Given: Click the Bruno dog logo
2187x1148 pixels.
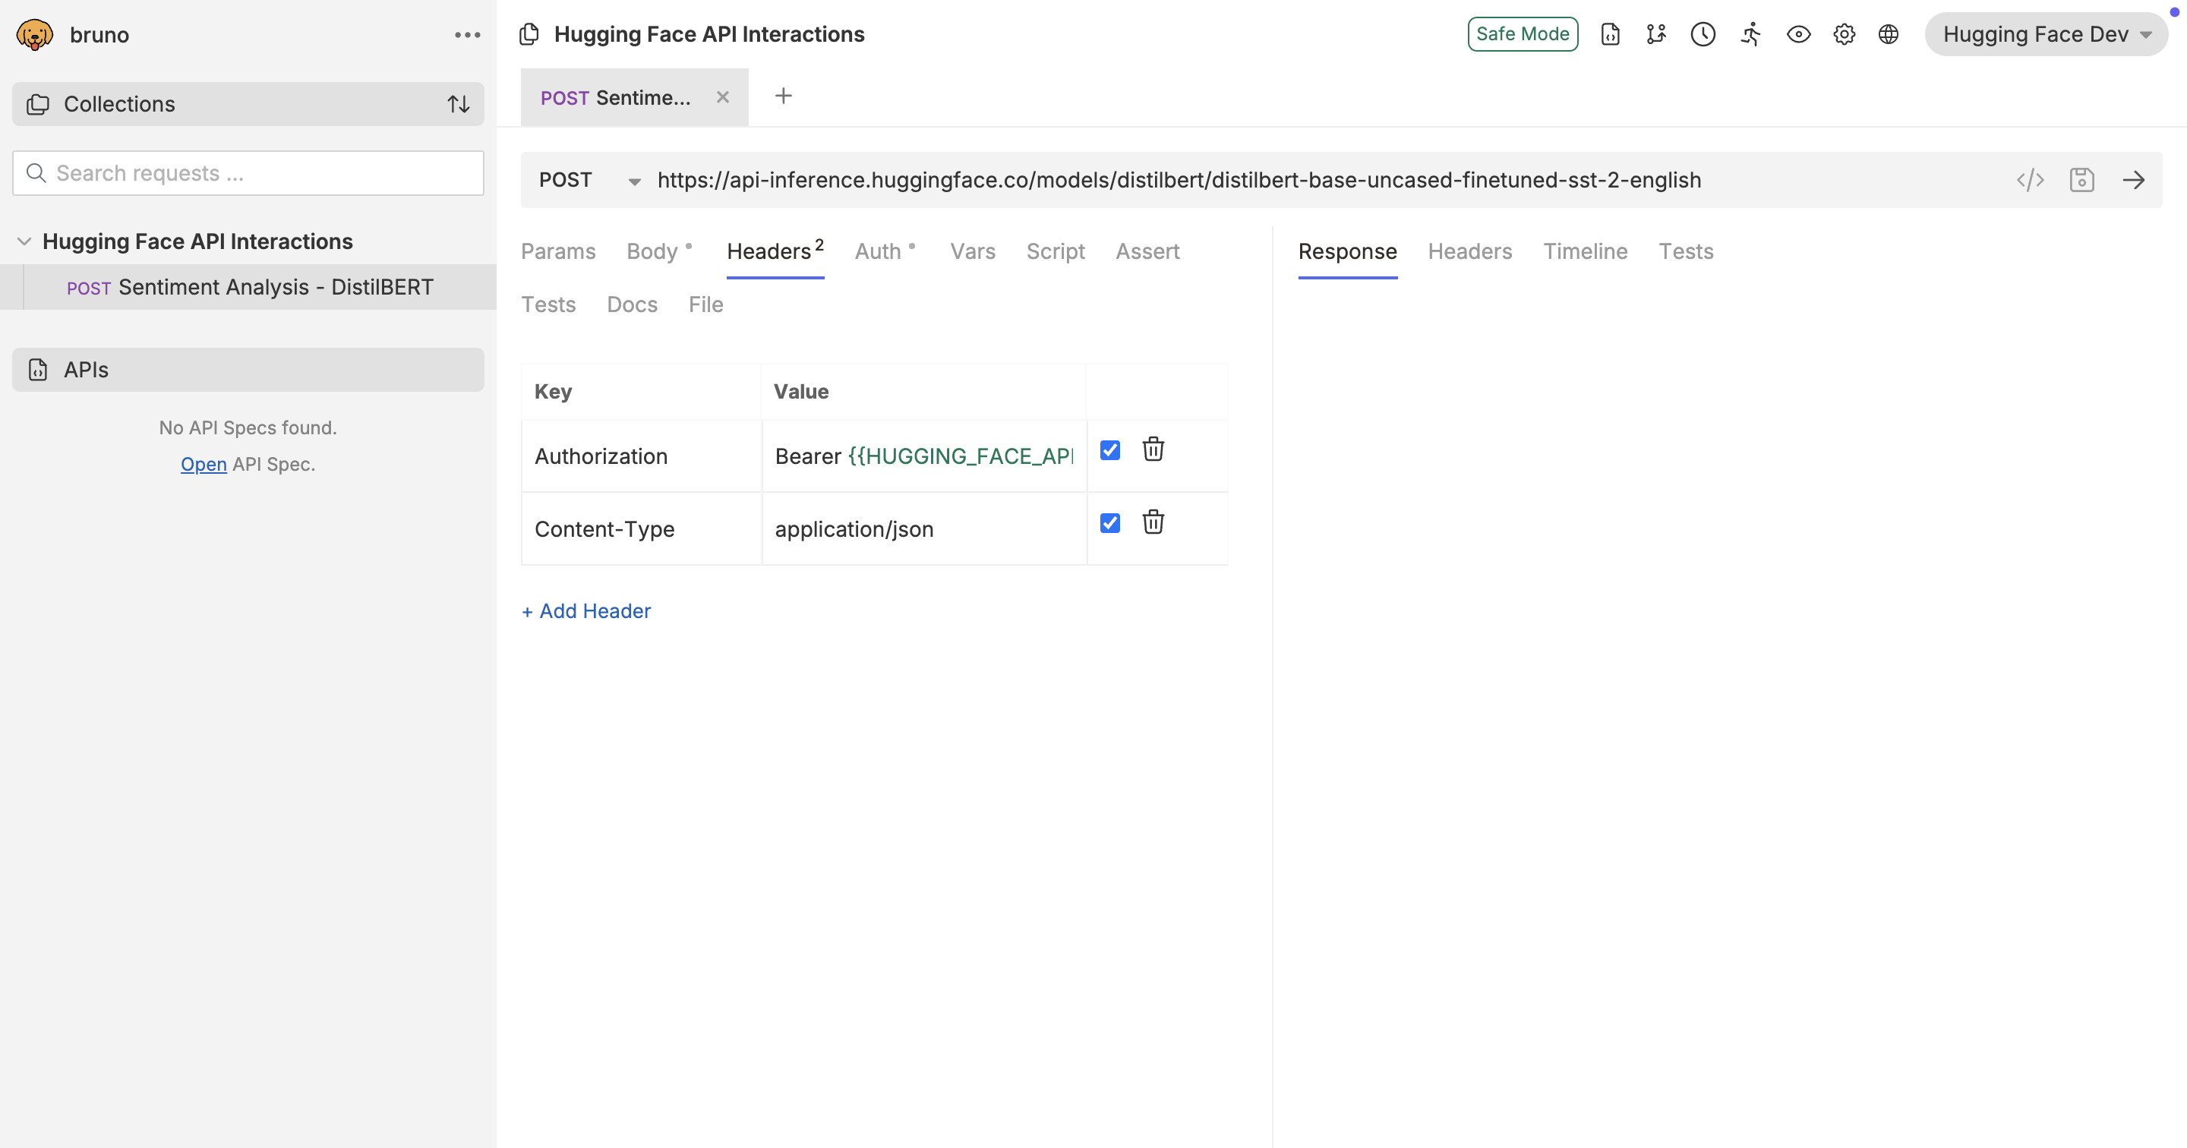Looking at the screenshot, I should (x=35, y=35).
